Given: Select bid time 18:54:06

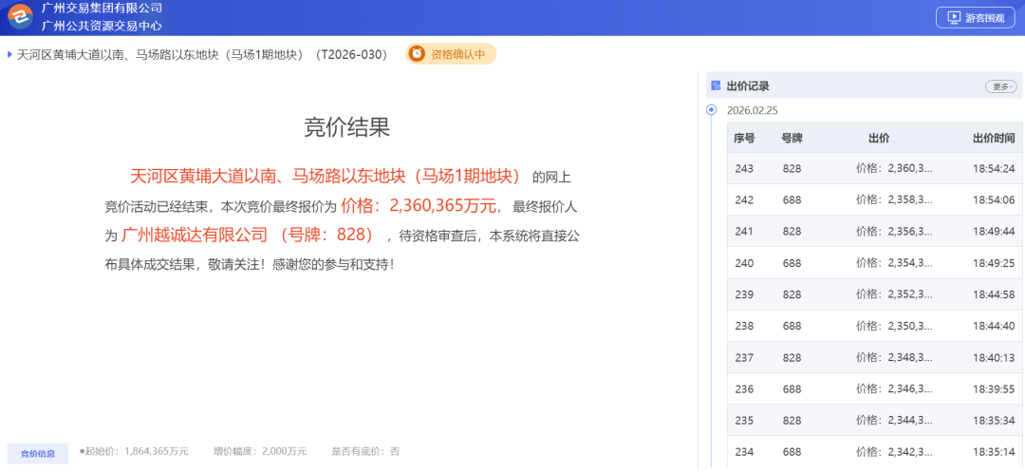Looking at the screenshot, I should 994,200.
